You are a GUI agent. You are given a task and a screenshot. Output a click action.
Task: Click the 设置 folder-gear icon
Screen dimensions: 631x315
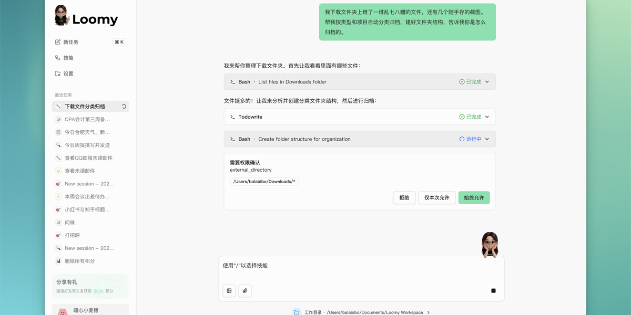coord(58,73)
